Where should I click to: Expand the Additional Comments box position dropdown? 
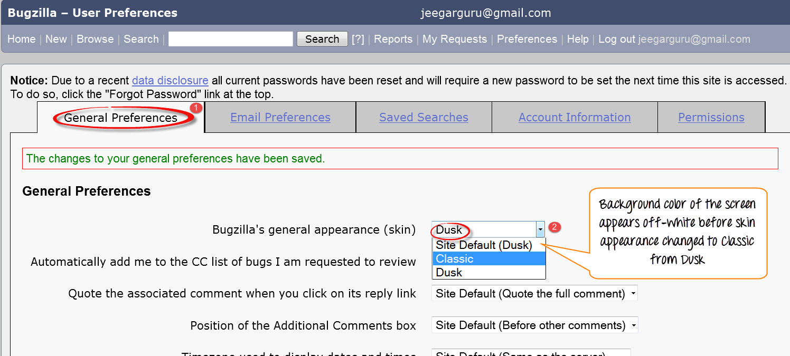(534, 325)
